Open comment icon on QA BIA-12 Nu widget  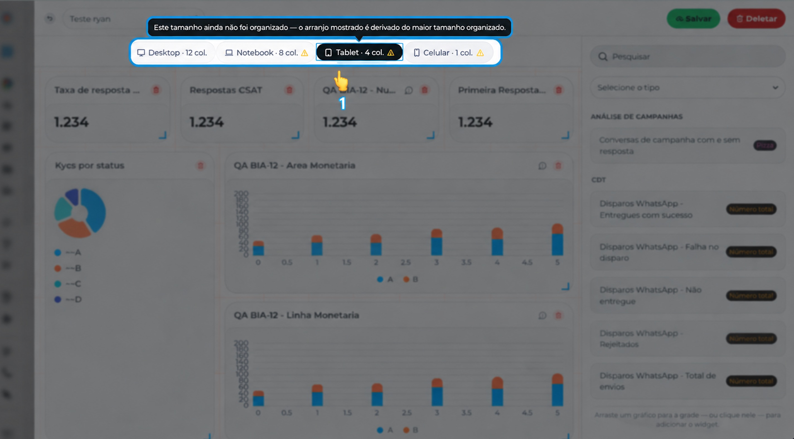click(409, 90)
